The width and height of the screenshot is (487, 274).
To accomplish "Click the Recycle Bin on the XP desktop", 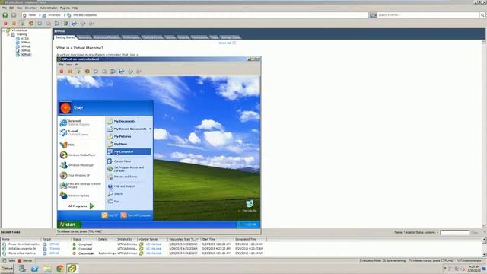I will 250,206.
